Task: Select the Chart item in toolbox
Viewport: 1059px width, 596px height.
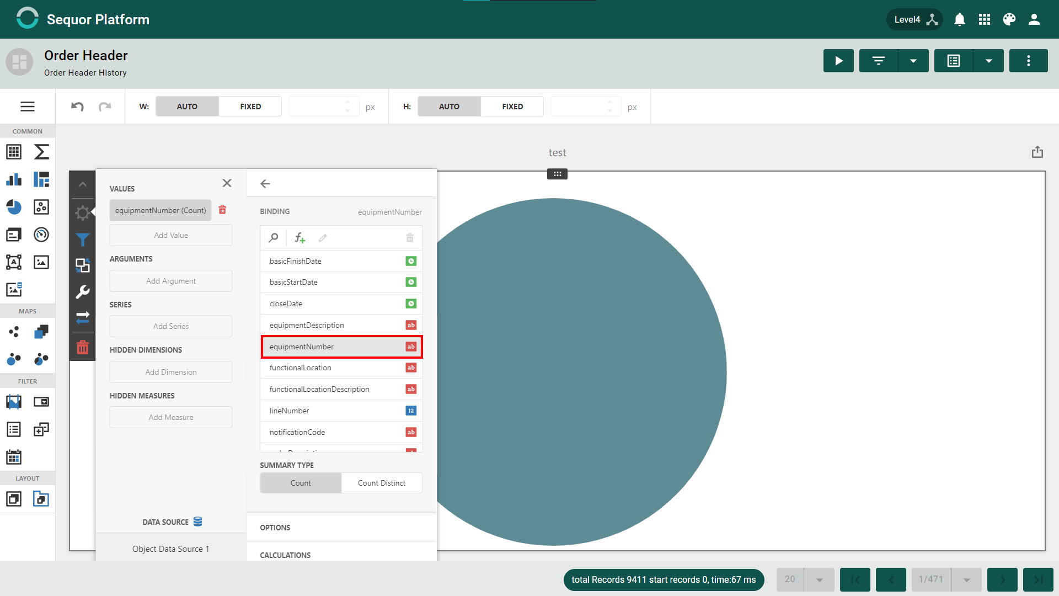Action: (x=14, y=179)
